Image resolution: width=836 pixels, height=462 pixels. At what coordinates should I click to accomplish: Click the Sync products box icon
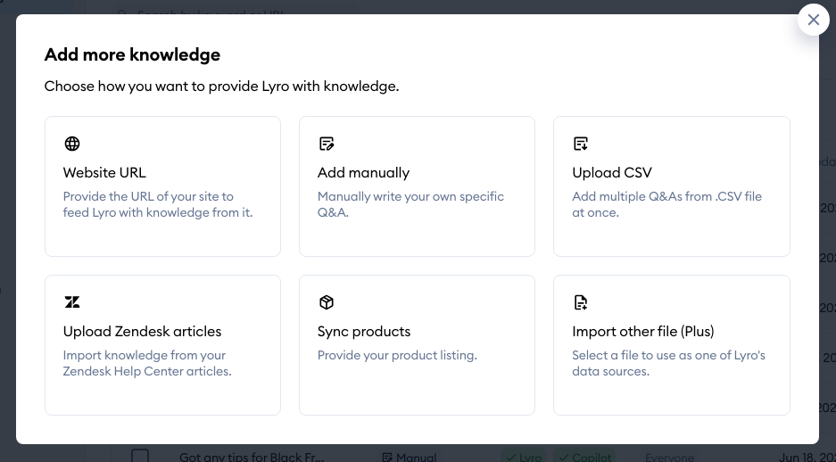tap(327, 302)
